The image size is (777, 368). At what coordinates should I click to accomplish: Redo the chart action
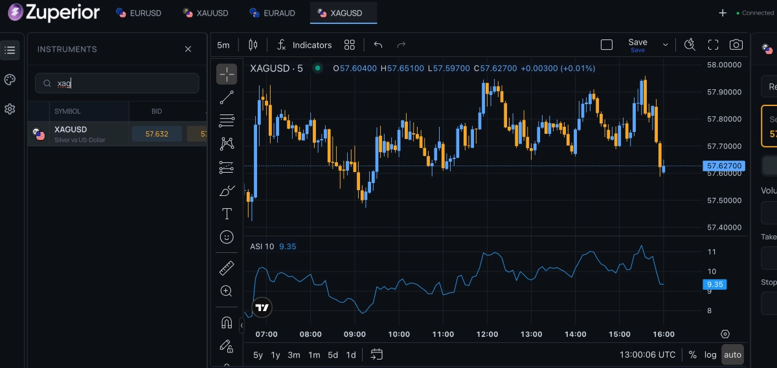pos(401,45)
